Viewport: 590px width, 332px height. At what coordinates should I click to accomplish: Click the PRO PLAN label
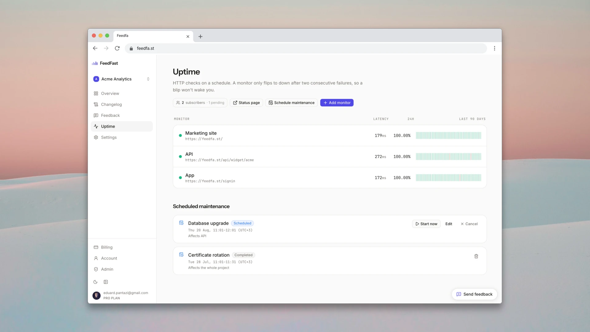coord(112,298)
